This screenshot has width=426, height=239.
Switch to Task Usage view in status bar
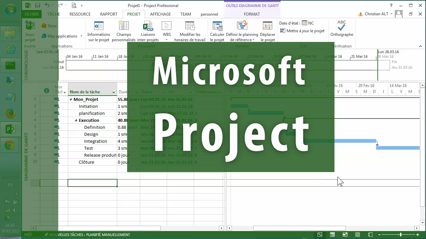click(x=332, y=235)
